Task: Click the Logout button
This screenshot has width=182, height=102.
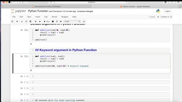Action: point(167,11)
